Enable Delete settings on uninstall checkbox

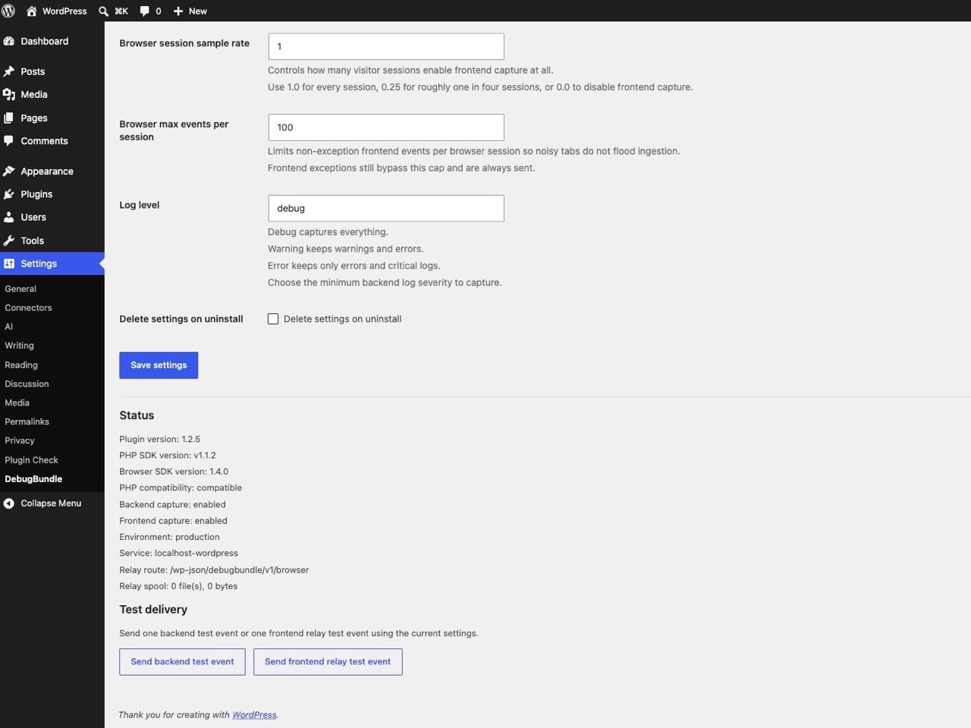click(273, 318)
